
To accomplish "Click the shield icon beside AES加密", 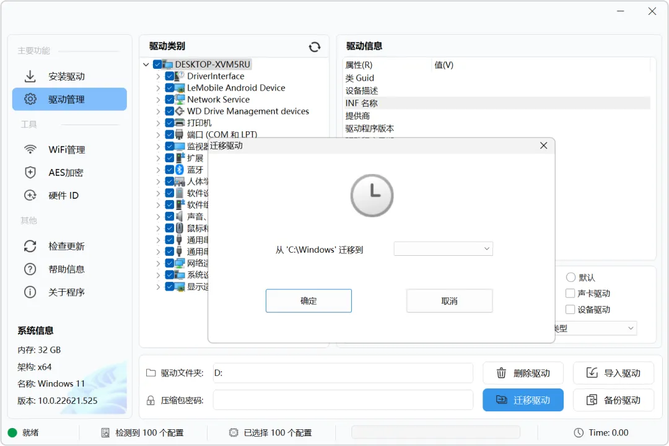I will click(30, 172).
